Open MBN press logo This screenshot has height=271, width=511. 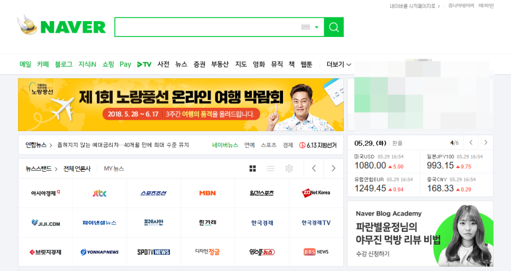pyautogui.click(x=207, y=193)
